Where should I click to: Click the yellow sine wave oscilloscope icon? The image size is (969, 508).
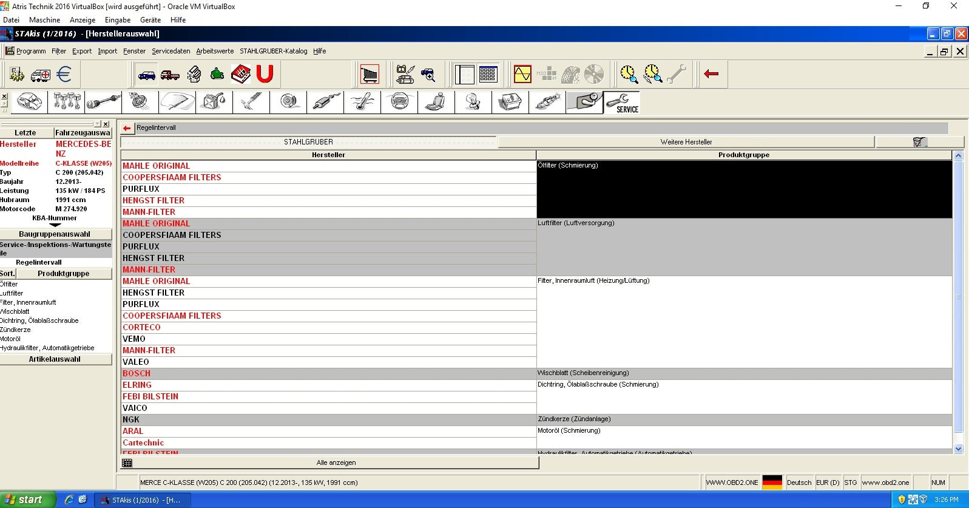522,75
